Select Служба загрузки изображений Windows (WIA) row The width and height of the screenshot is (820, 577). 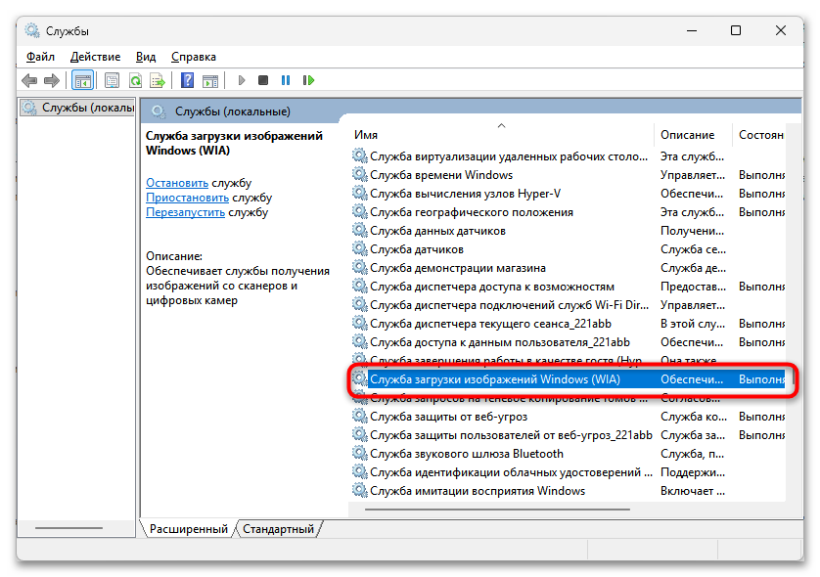point(568,378)
